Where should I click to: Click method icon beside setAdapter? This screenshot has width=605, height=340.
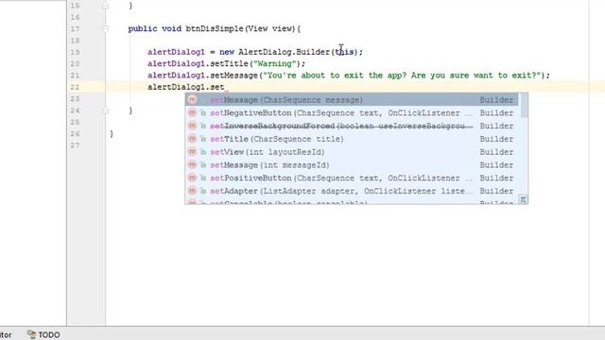[192, 191]
